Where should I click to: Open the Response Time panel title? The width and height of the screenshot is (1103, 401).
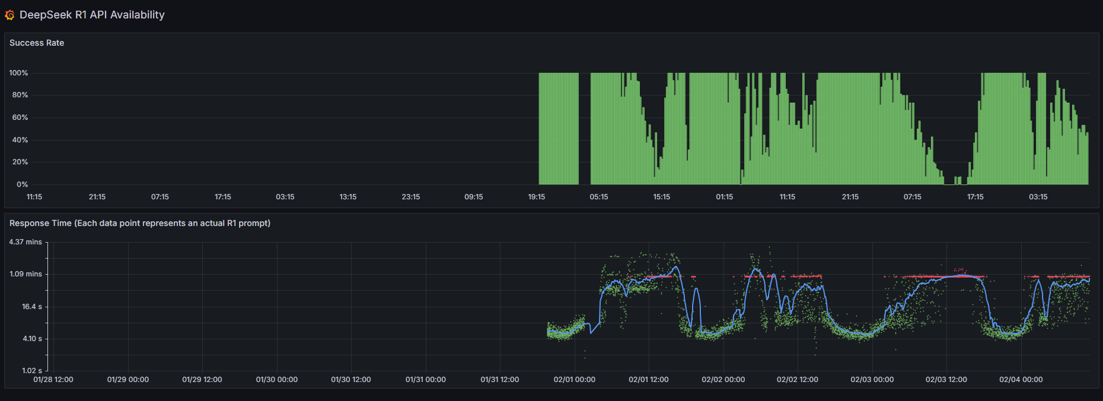[140, 223]
